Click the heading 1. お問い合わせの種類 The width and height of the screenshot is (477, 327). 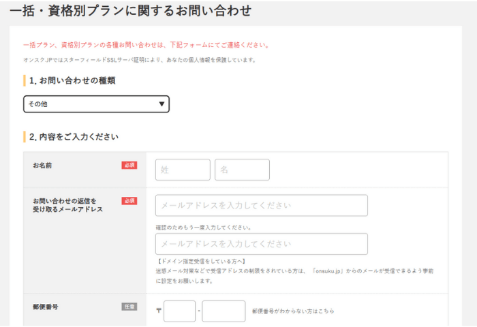[x=72, y=80]
